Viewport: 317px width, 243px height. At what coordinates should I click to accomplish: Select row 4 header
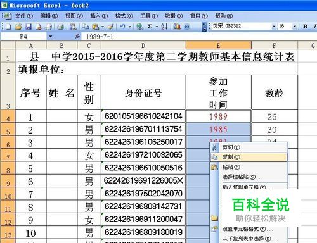tap(8, 116)
